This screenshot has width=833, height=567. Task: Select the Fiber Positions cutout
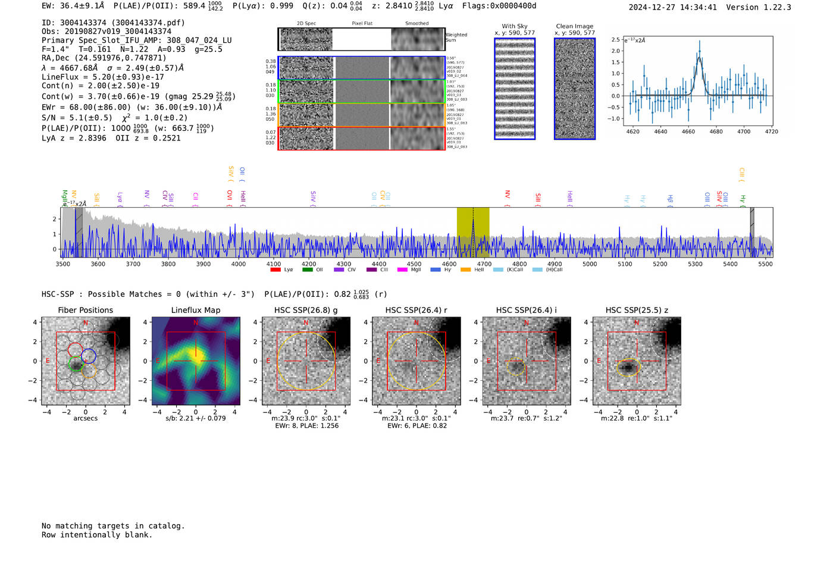click(x=86, y=361)
